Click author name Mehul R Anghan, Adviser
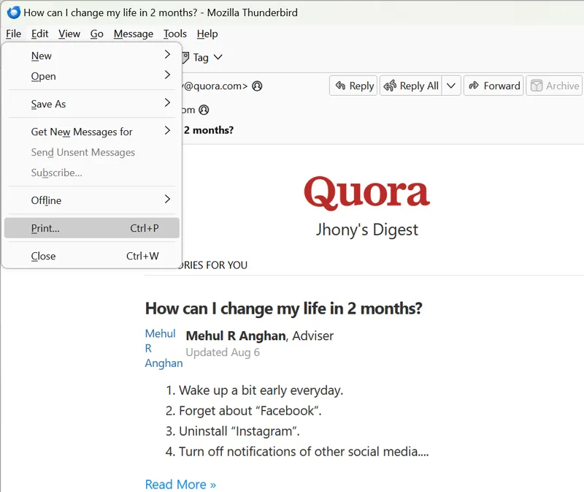 point(260,336)
